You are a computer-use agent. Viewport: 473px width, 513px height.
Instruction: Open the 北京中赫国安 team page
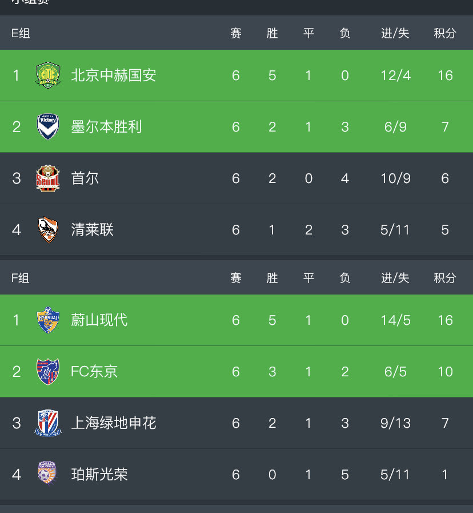click(x=113, y=75)
